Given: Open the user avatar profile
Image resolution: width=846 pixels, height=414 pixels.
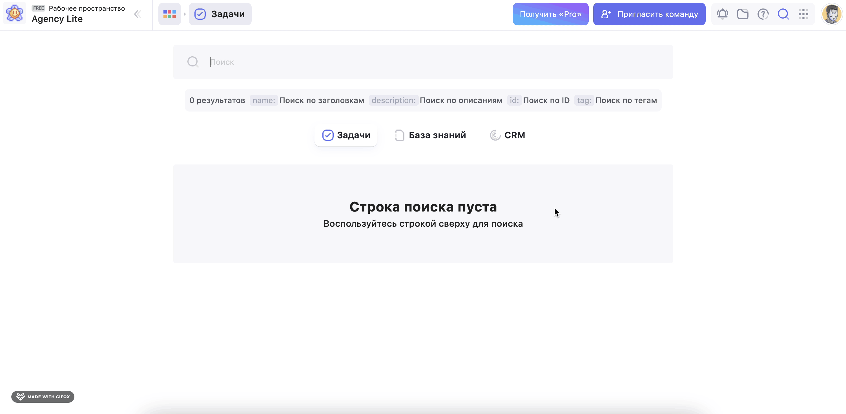Looking at the screenshot, I should (x=831, y=14).
